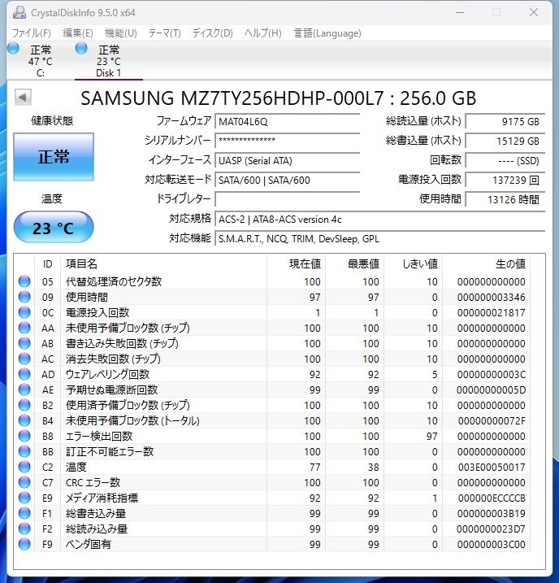Click status icon for attribute AB 書き込み失敗回数
The height and width of the screenshot is (583, 559).
point(24,343)
